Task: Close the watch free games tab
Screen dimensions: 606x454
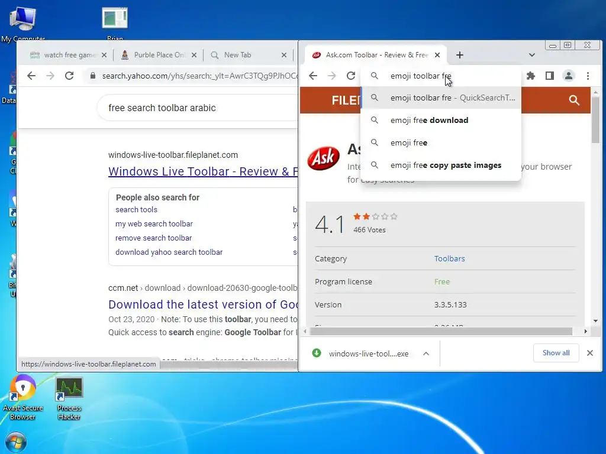Action: (x=104, y=55)
